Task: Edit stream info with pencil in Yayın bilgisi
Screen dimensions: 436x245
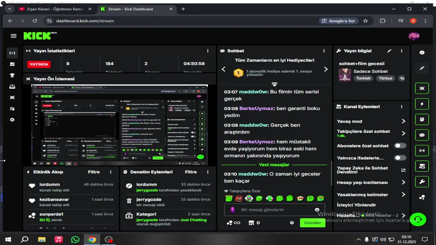Action: (x=389, y=51)
